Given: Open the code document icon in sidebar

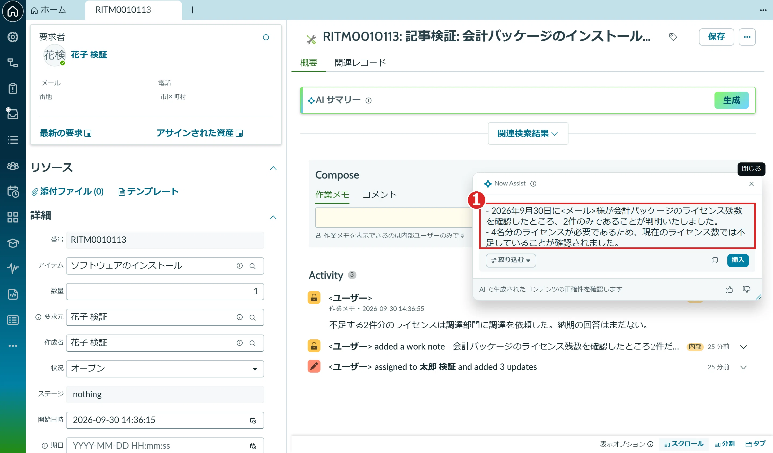Looking at the screenshot, I should pyautogui.click(x=13, y=294).
